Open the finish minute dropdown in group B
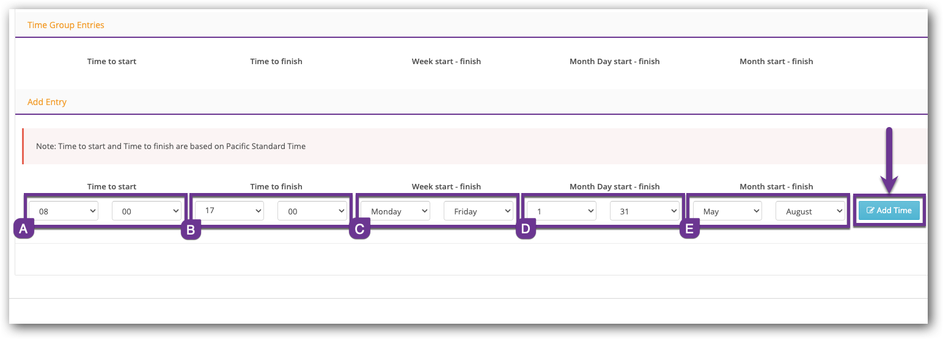Screen dimensions: 943x339 pos(312,211)
